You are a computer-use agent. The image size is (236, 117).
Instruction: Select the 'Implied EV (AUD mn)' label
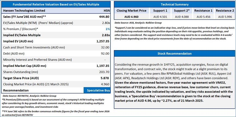click(18, 41)
